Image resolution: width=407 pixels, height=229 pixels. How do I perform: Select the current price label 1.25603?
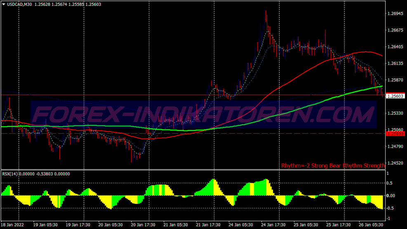[395, 96]
